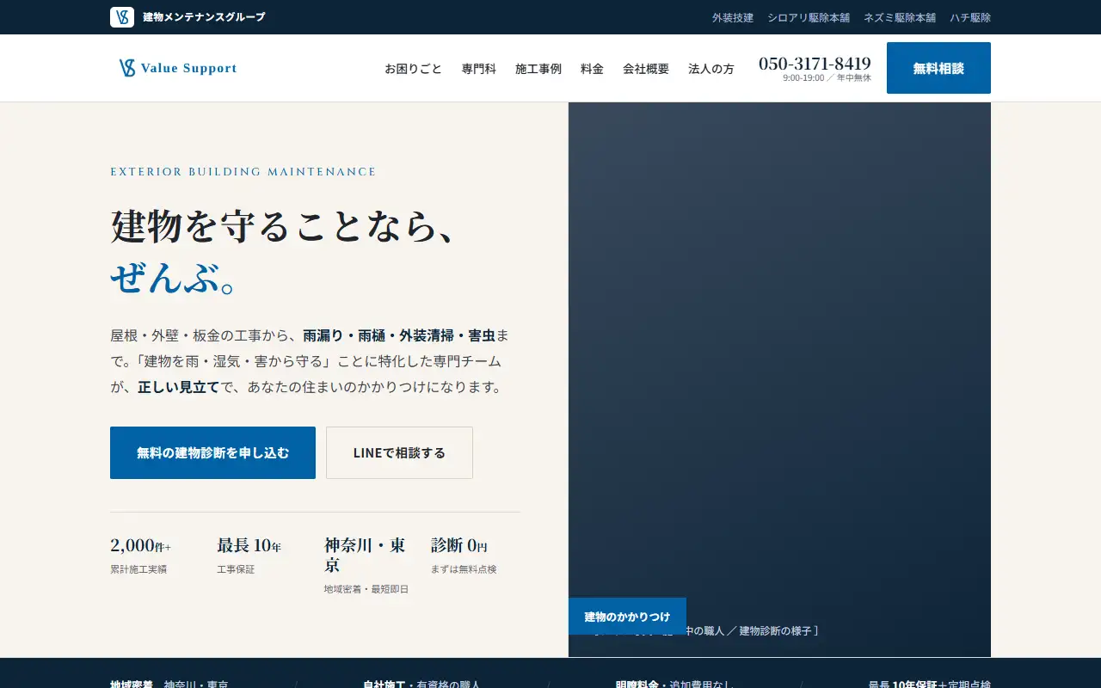The image size is (1101, 688).
Task: Click the VS logo icon in top bar
Action: click(122, 17)
